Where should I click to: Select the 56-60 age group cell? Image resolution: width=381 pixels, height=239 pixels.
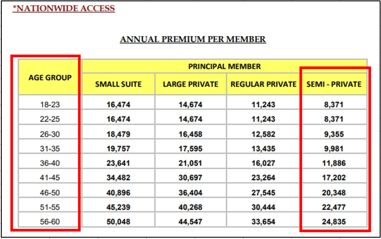(50, 222)
